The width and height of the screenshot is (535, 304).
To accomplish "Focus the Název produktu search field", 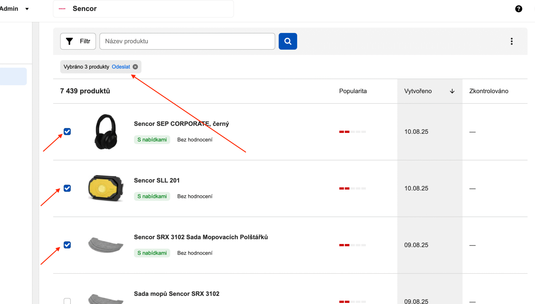I will pos(187,41).
